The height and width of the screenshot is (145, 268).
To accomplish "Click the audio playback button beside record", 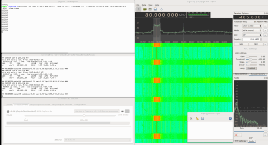I will pyautogui.click(x=240, y=135).
